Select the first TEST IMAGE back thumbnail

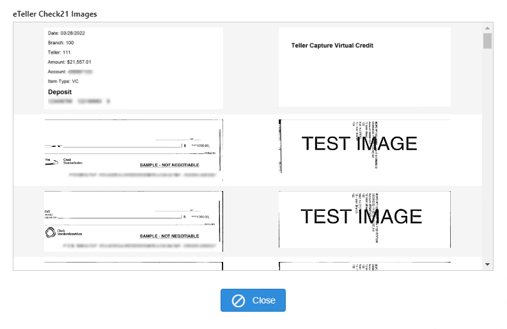(364, 146)
